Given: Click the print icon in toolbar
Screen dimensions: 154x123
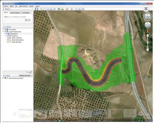Looking at the screenshot, I should pos(80,9).
